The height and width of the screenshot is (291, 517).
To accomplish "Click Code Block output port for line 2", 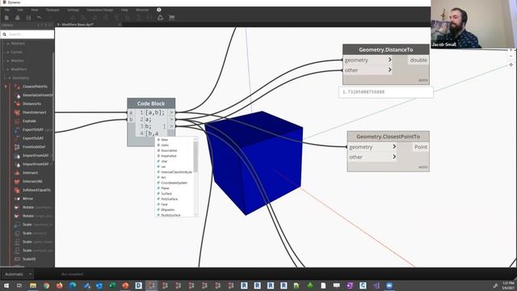I will pyautogui.click(x=171, y=120).
